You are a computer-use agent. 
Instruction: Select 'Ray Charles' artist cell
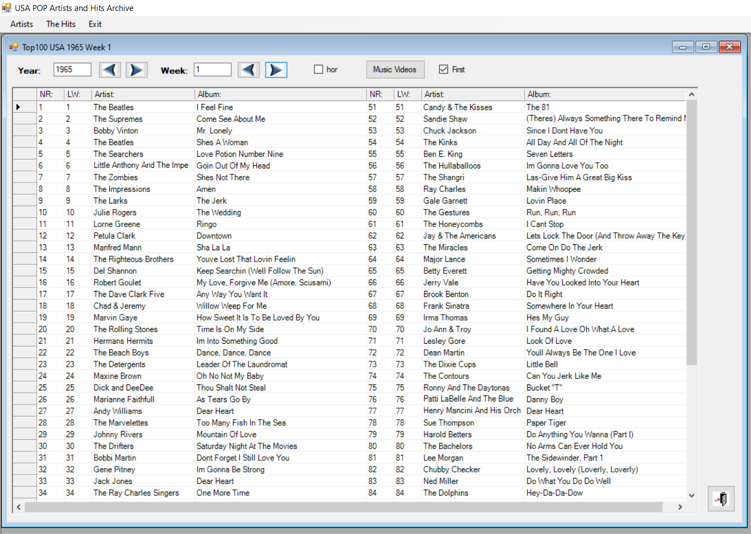point(473,189)
